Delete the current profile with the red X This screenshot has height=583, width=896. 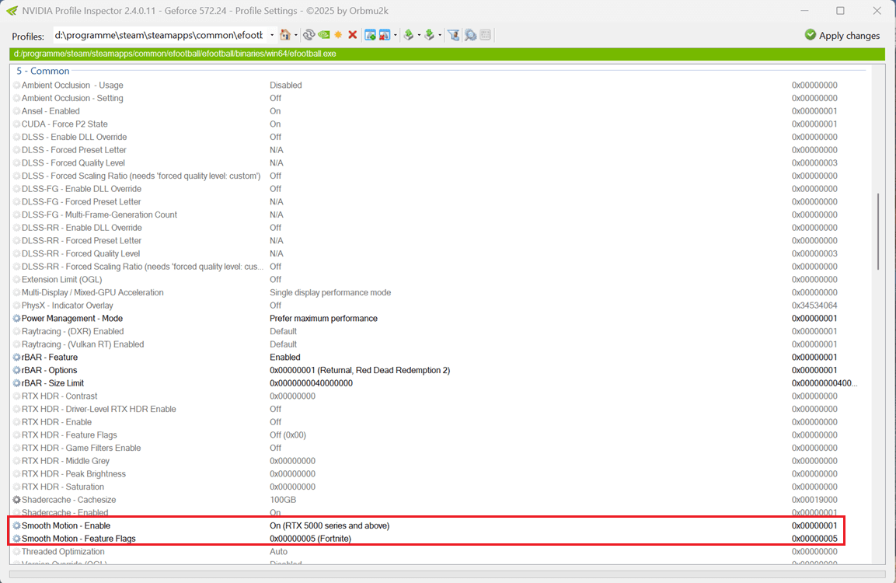pos(353,35)
